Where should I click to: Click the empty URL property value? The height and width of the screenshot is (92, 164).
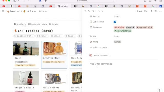click(x=116, y=36)
